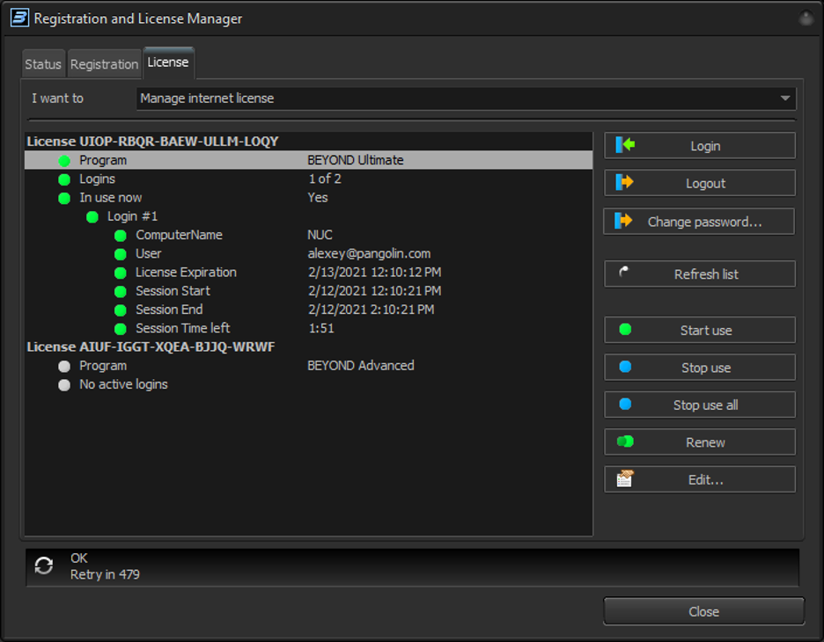Open Change password dialog
This screenshot has width=824, height=642.
point(699,222)
